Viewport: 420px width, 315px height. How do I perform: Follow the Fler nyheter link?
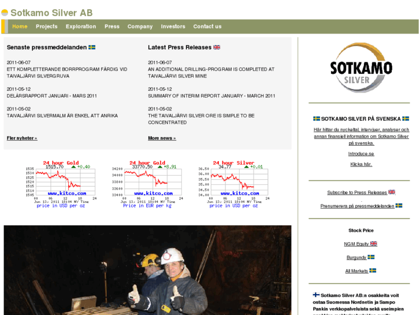point(22,138)
